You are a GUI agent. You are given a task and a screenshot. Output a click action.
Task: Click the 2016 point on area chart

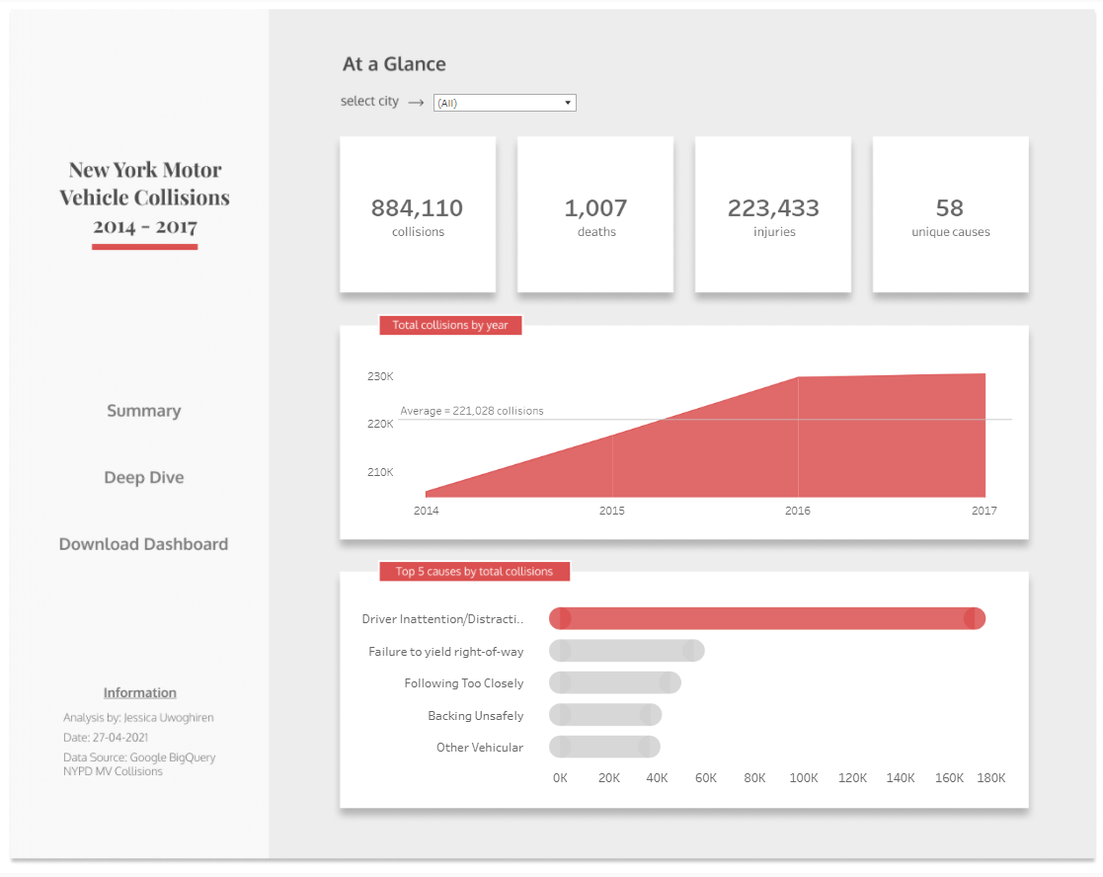click(799, 377)
